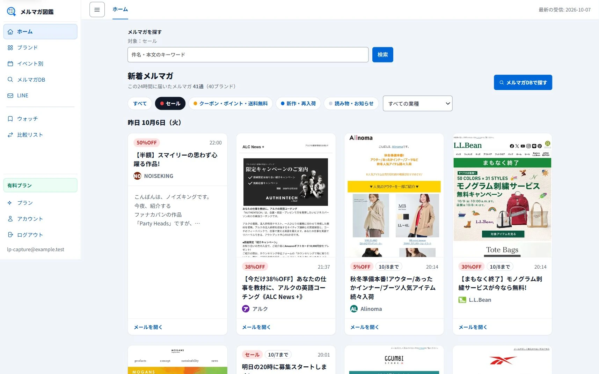The image size is (599, 374).
Task: Click the アルク brand avatar icon
Action: point(246,309)
